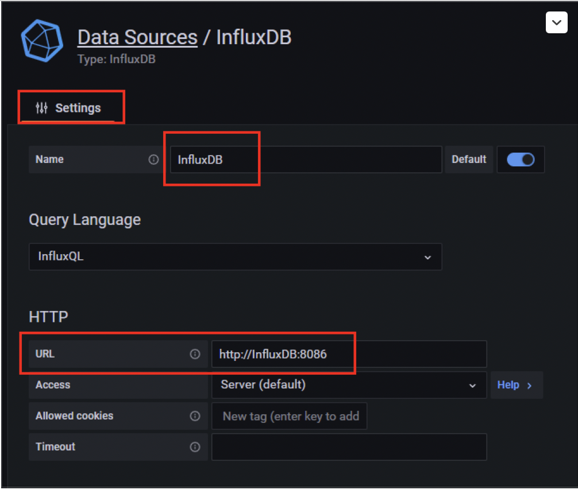Click the Query Language heading text

click(85, 220)
